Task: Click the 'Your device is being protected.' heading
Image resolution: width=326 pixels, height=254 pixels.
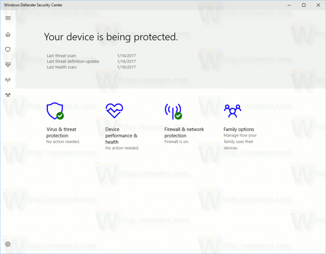Action: click(x=111, y=37)
